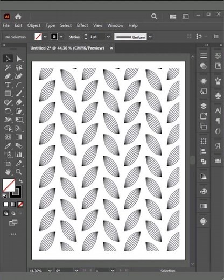The image size is (224, 280).
Task: Select the Pen tool
Action: [8, 76]
